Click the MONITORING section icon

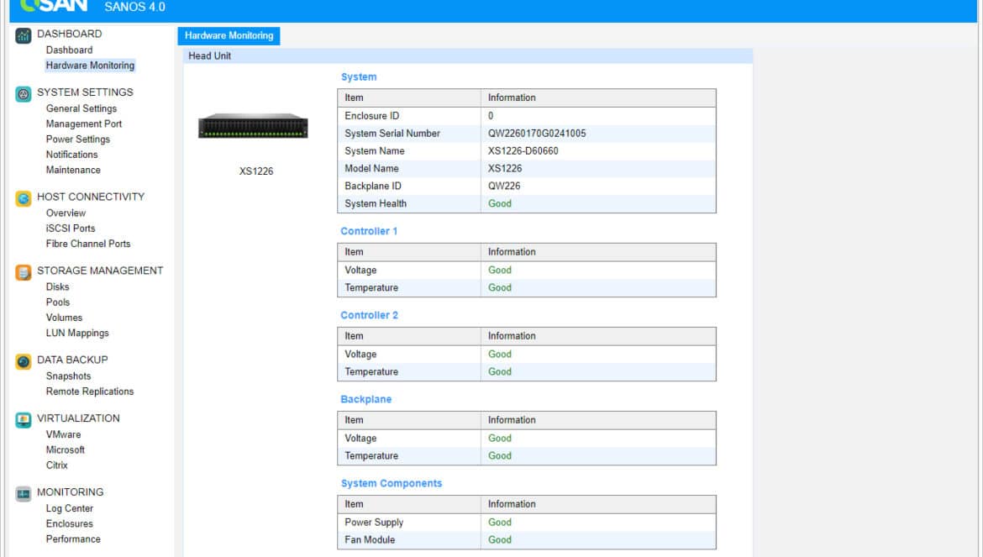click(x=24, y=494)
